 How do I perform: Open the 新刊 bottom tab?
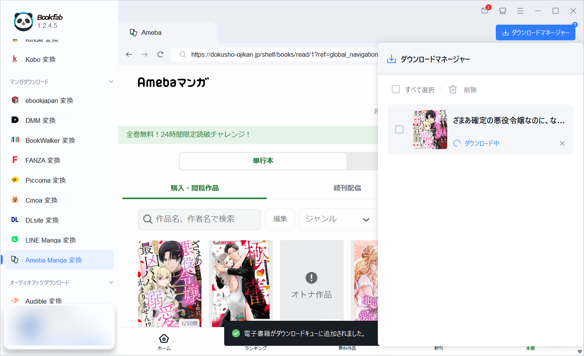(x=439, y=348)
